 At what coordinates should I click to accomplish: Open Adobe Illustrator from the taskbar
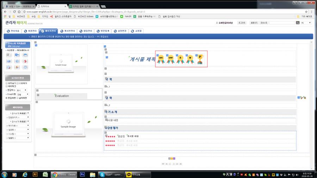[x=35, y=174]
